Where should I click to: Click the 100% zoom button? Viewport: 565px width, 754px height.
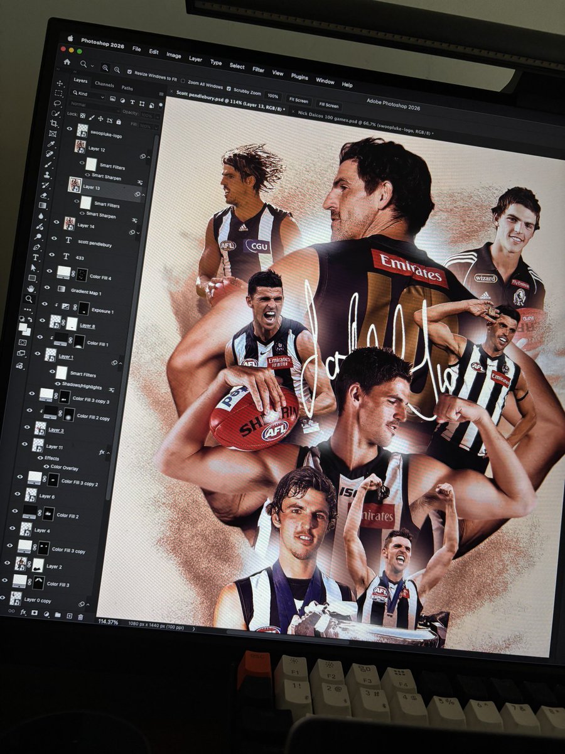[x=272, y=96]
